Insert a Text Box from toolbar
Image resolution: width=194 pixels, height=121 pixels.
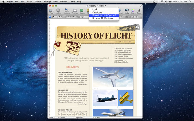(75, 11)
